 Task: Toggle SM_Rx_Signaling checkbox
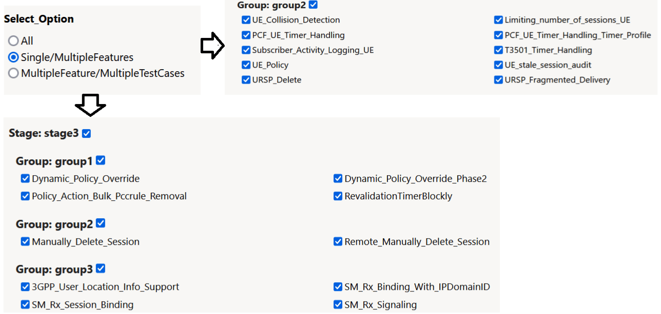tap(338, 305)
